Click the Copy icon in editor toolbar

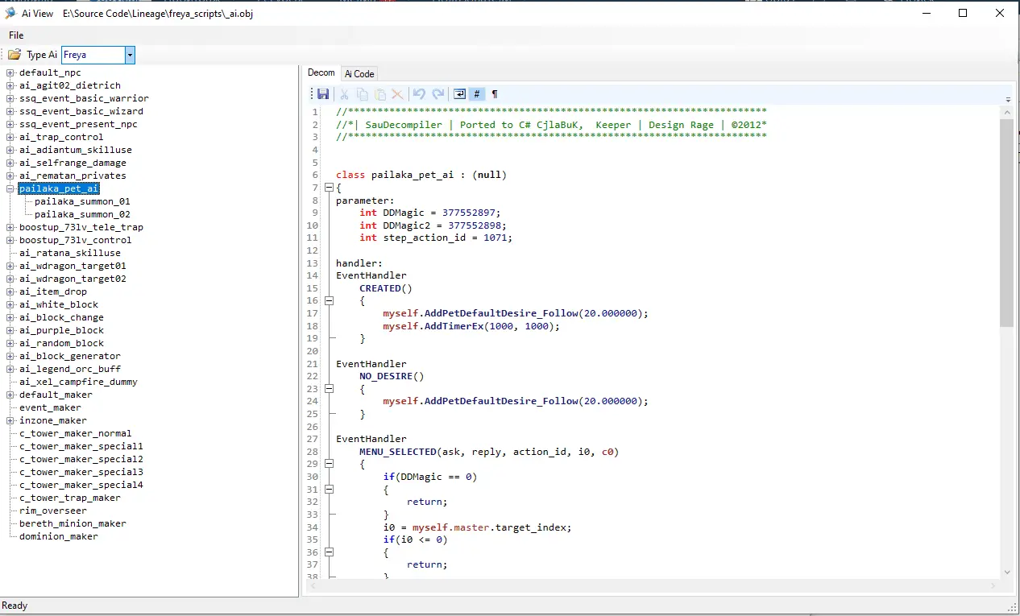click(363, 94)
